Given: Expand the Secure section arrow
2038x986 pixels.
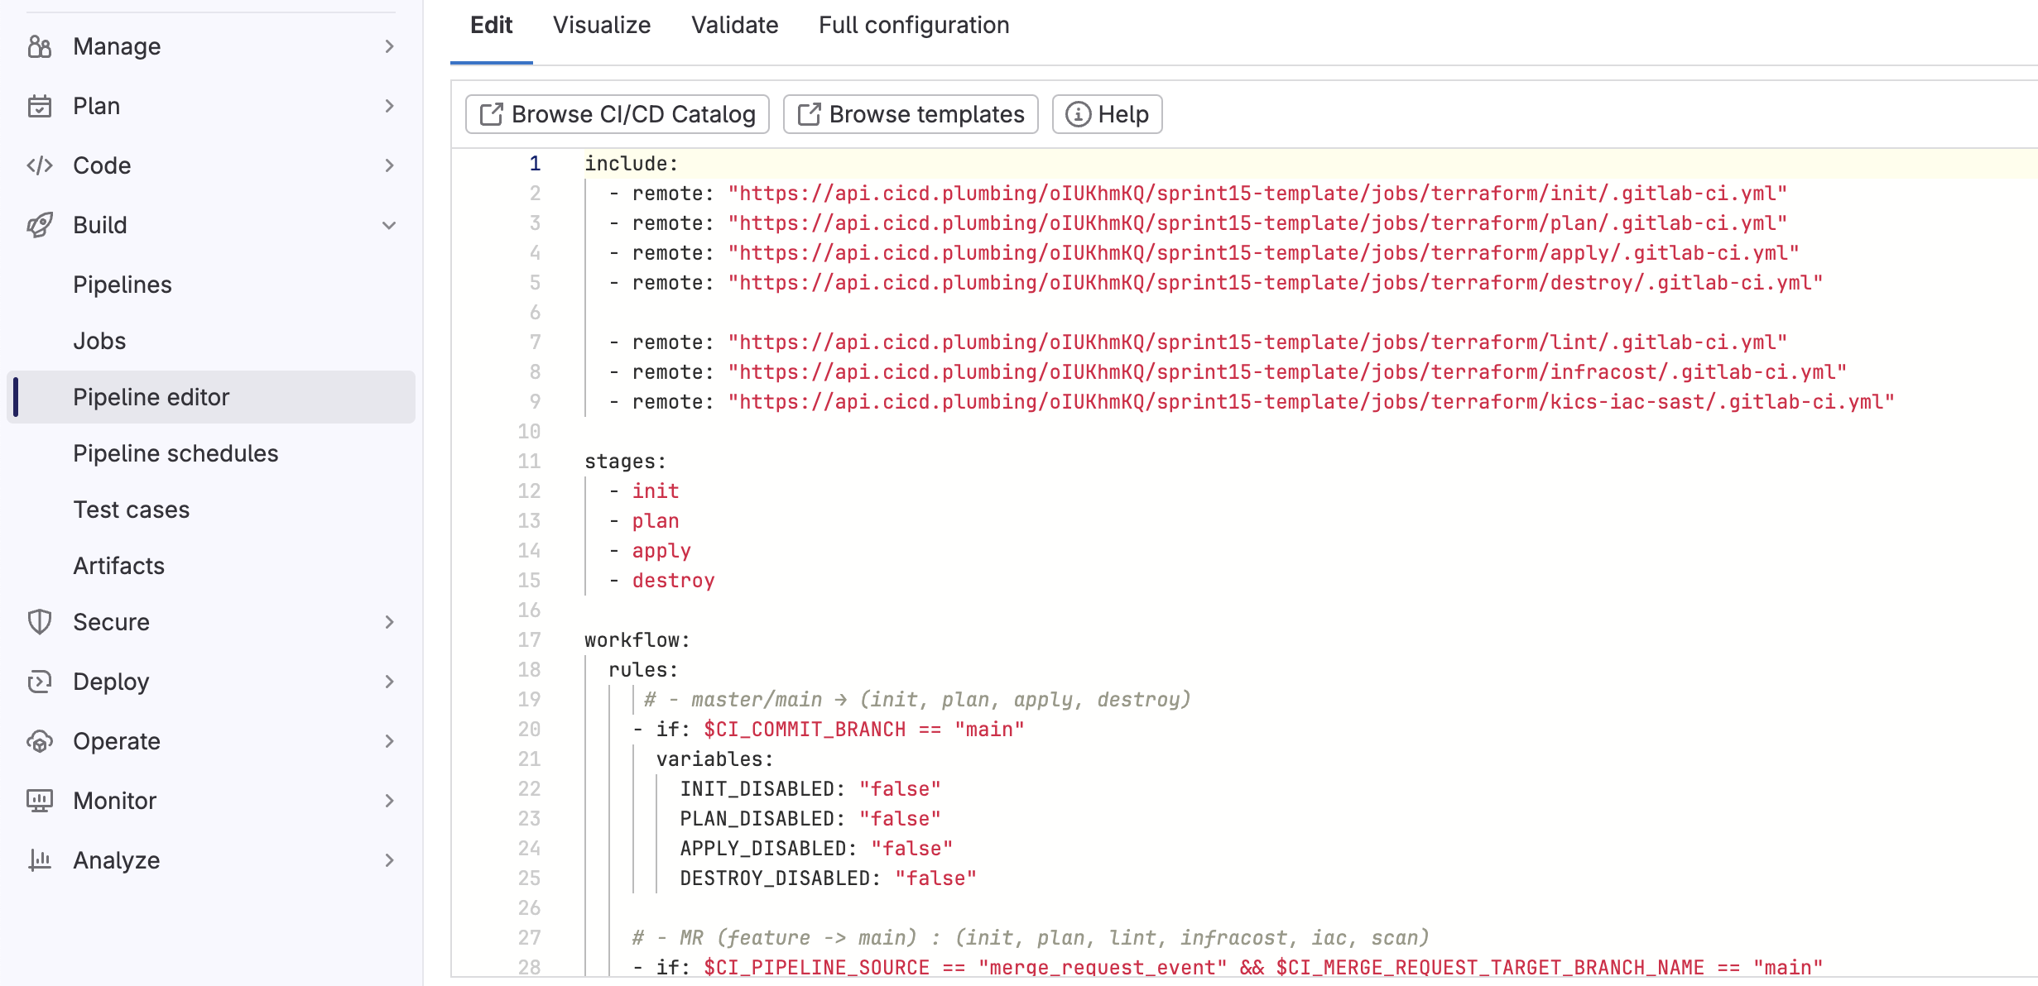Looking at the screenshot, I should 389,622.
